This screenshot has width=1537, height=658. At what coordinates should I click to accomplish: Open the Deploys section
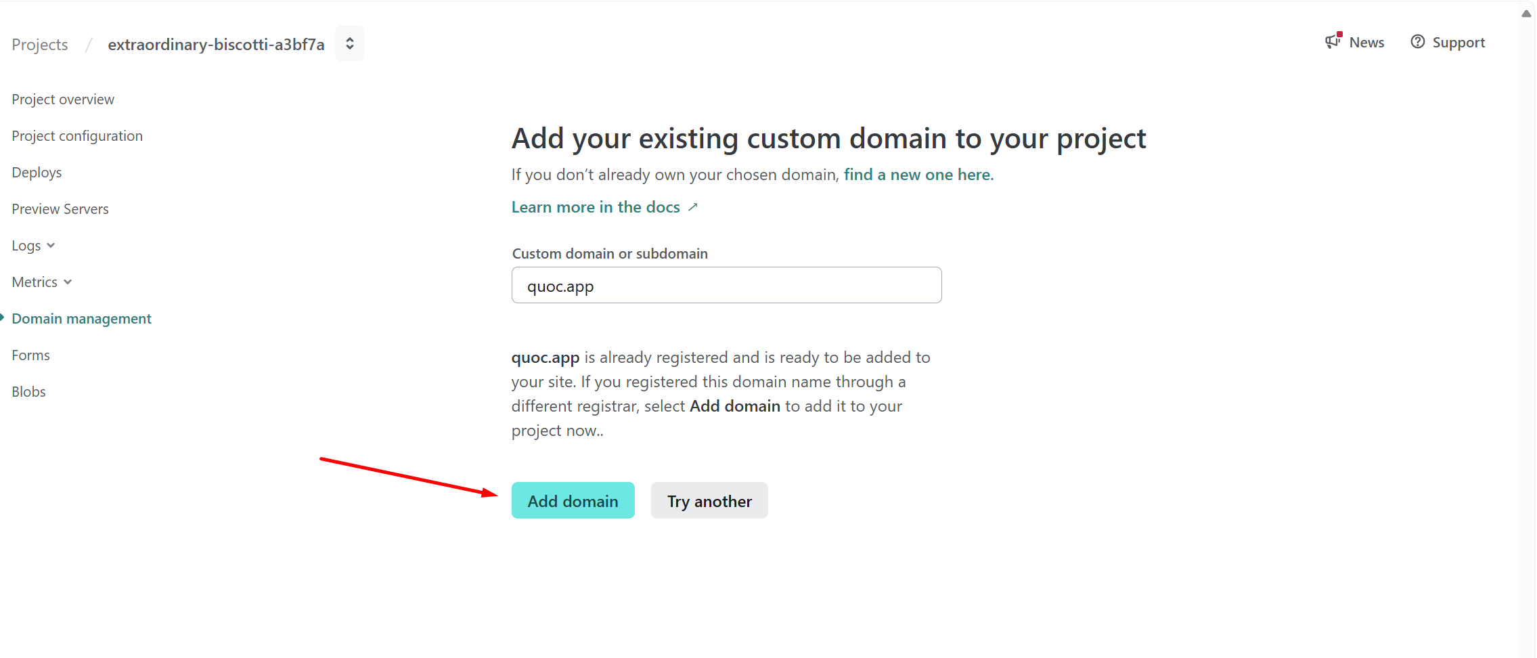coord(37,173)
